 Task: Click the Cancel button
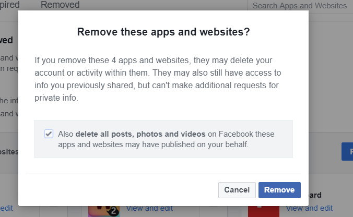pyautogui.click(x=237, y=190)
